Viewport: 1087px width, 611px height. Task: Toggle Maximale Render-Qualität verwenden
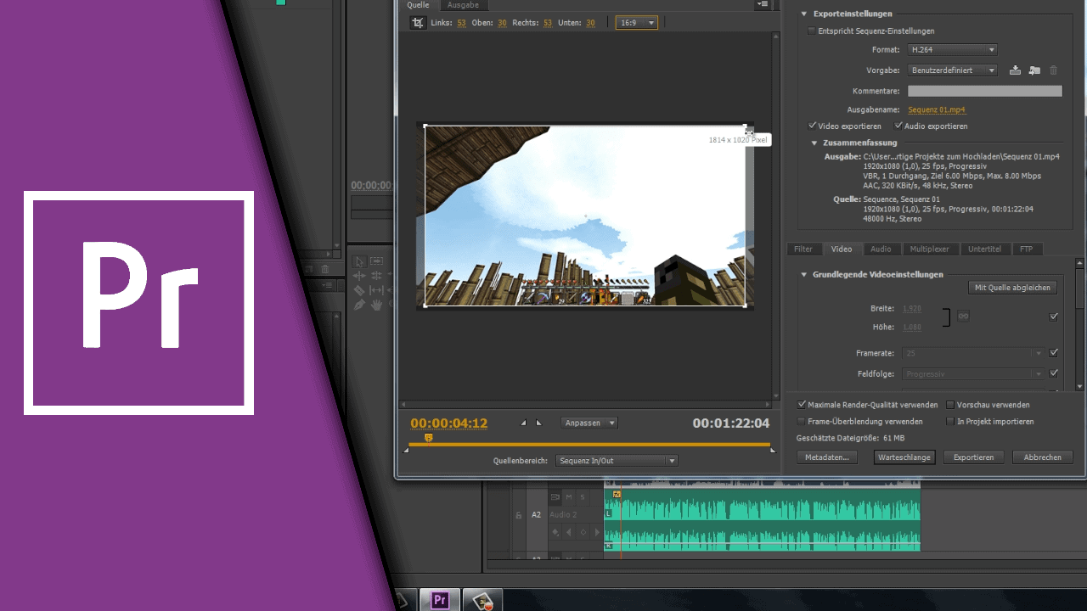pyautogui.click(x=802, y=405)
